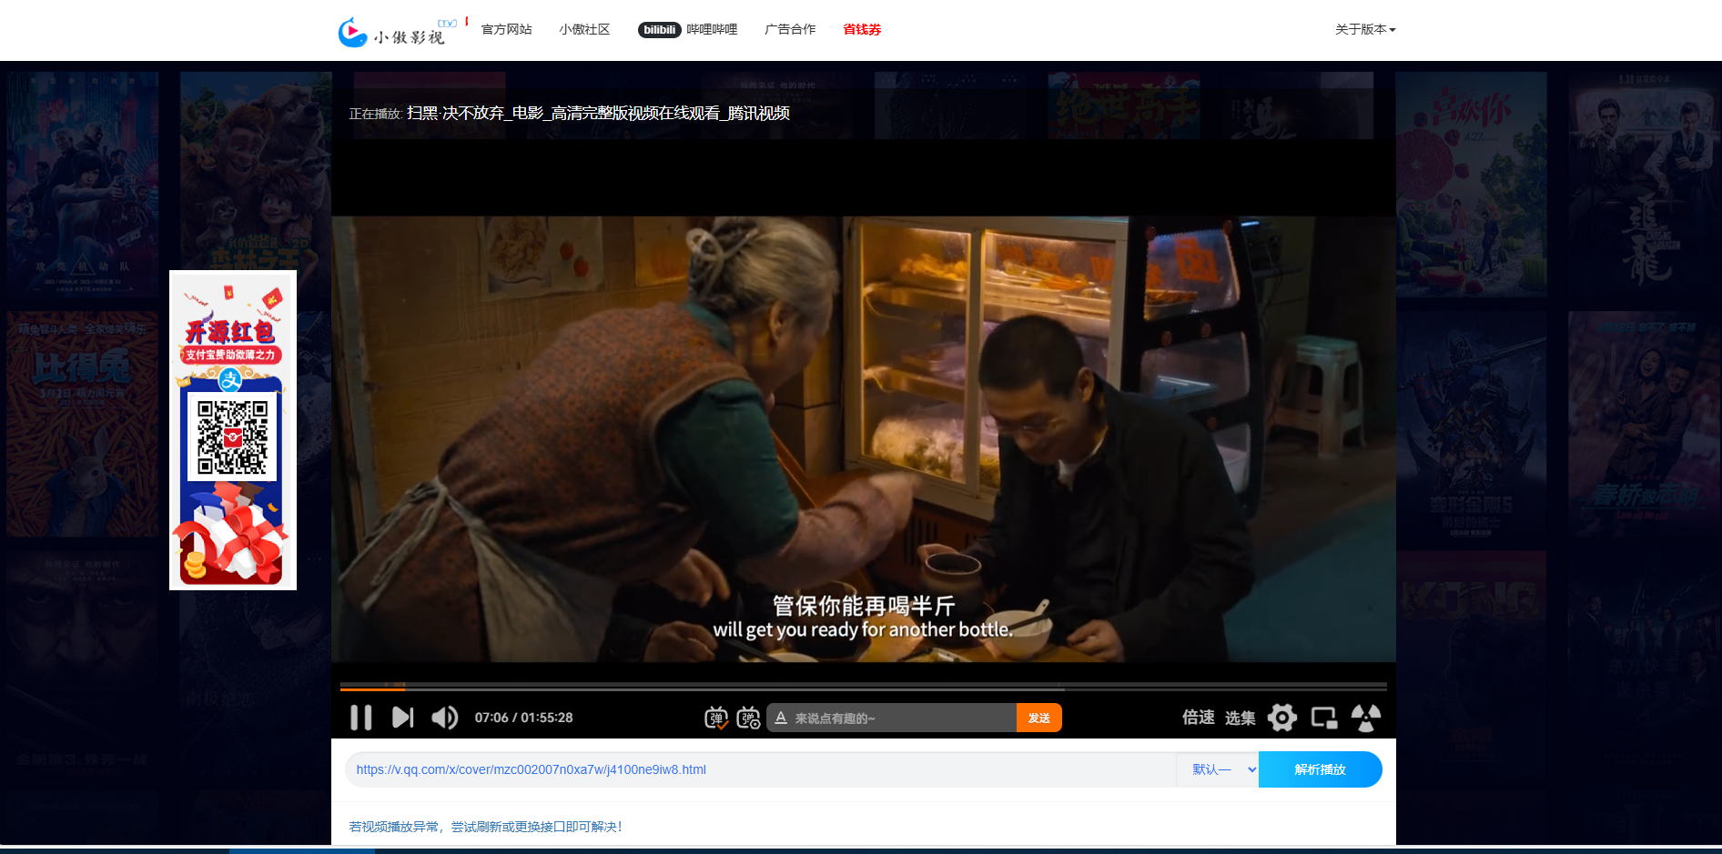Image resolution: width=1722 pixels, height=854 pixels.
Task: Skip to the next episode
Action: coord(402,718)
